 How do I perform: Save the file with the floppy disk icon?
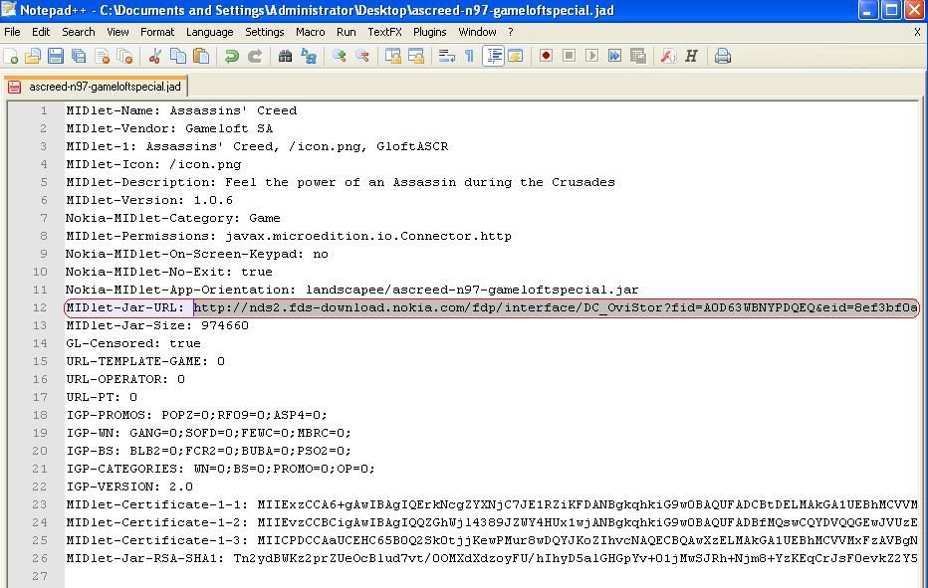tap(56, 56)
